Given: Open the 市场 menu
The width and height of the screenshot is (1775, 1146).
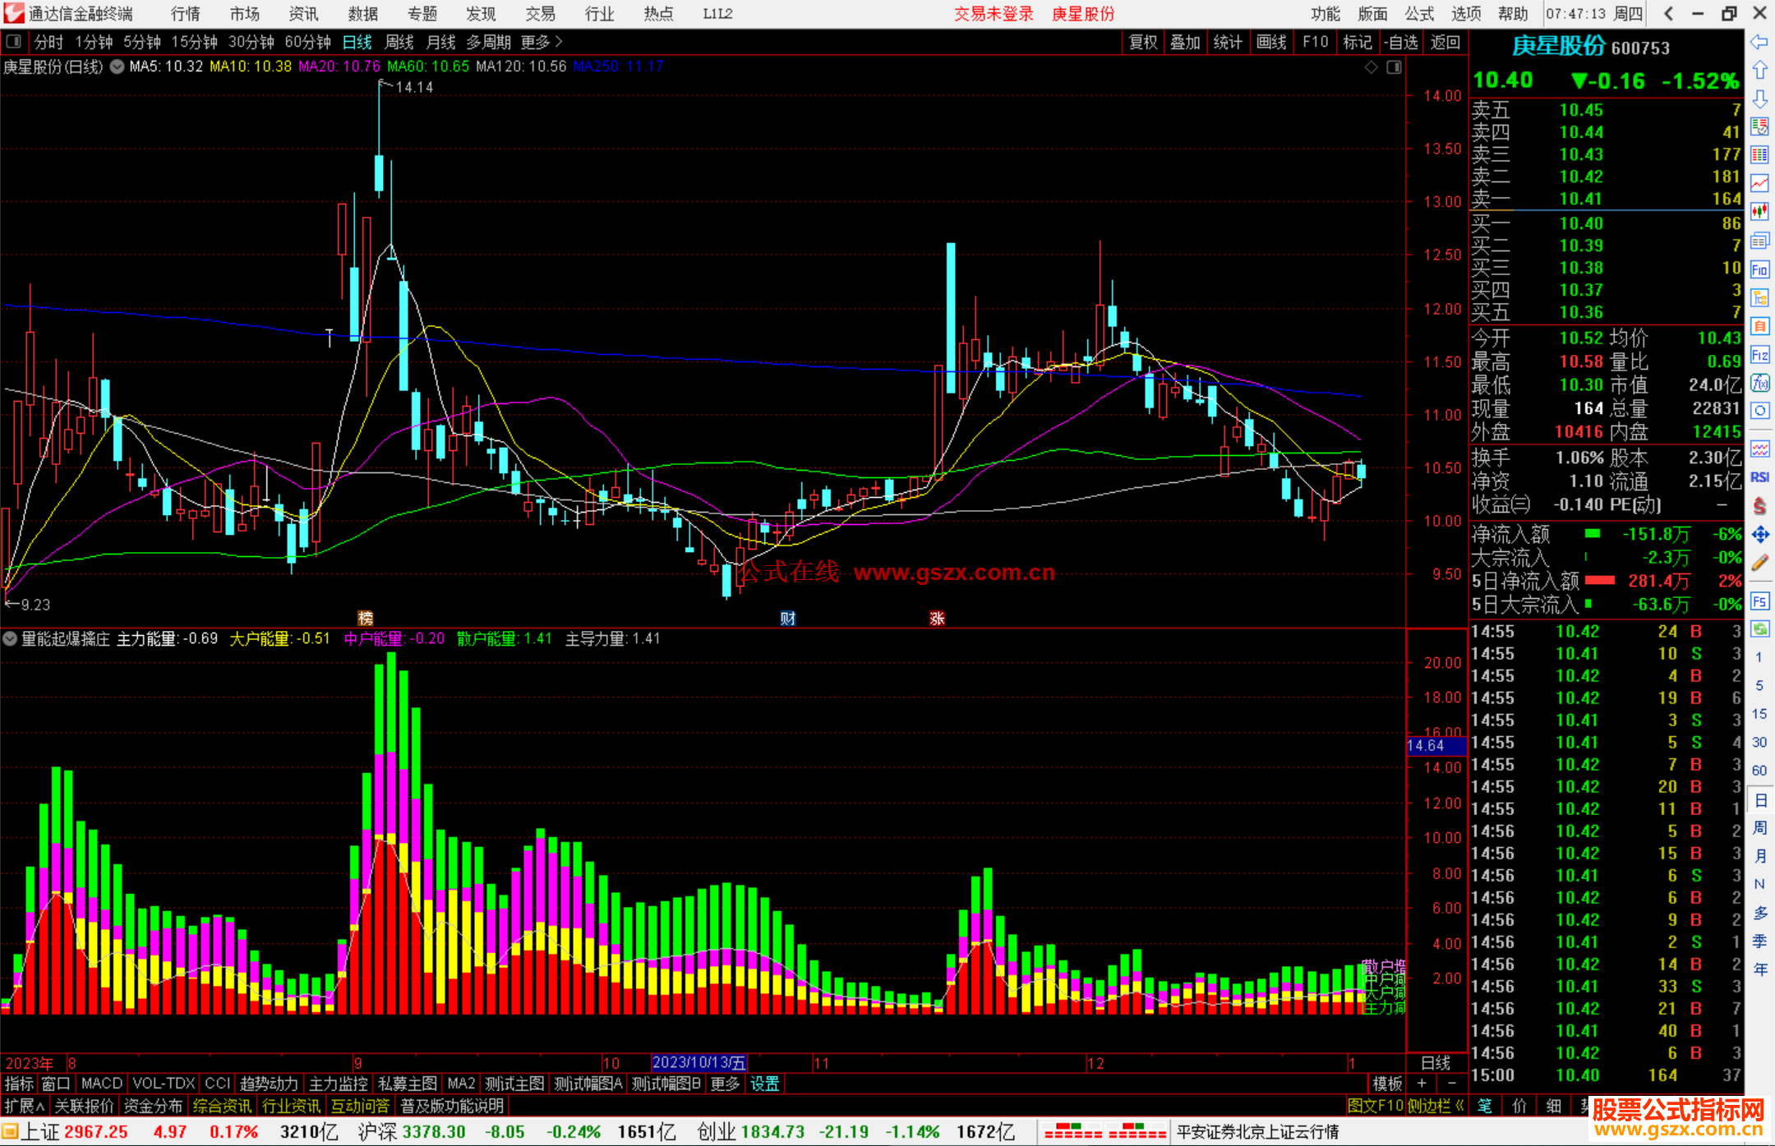Looking at the screenshot, I should tap(245, 13).
